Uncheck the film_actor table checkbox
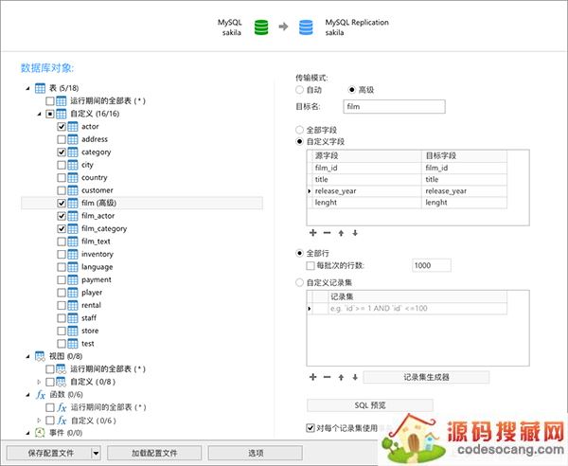This screenshot has height=466, width=568. [62, 216]
